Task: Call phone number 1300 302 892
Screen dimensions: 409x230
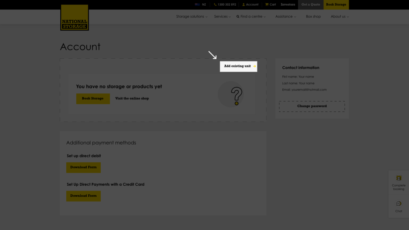Action: coord(225,4)
